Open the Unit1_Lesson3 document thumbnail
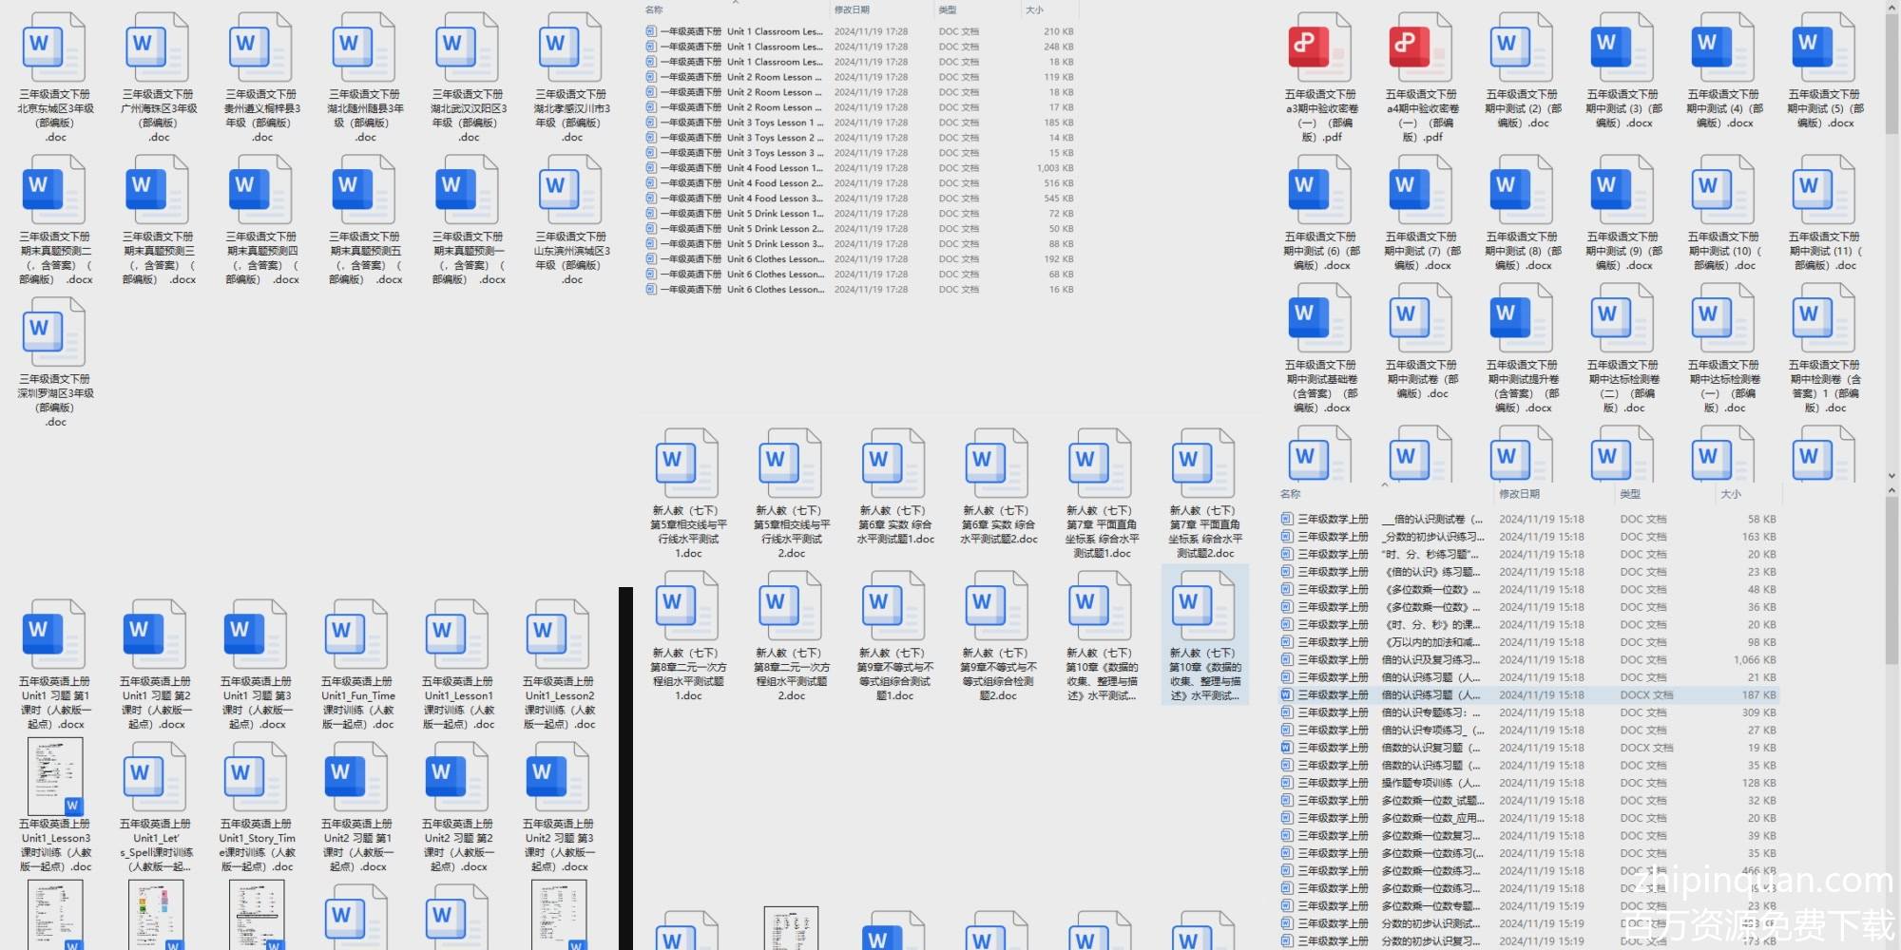1901x950 pixels. tap(55, 777)
